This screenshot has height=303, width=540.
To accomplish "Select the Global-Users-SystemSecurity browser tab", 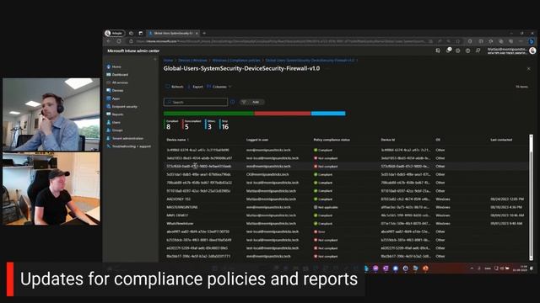I will pos(173,34).
